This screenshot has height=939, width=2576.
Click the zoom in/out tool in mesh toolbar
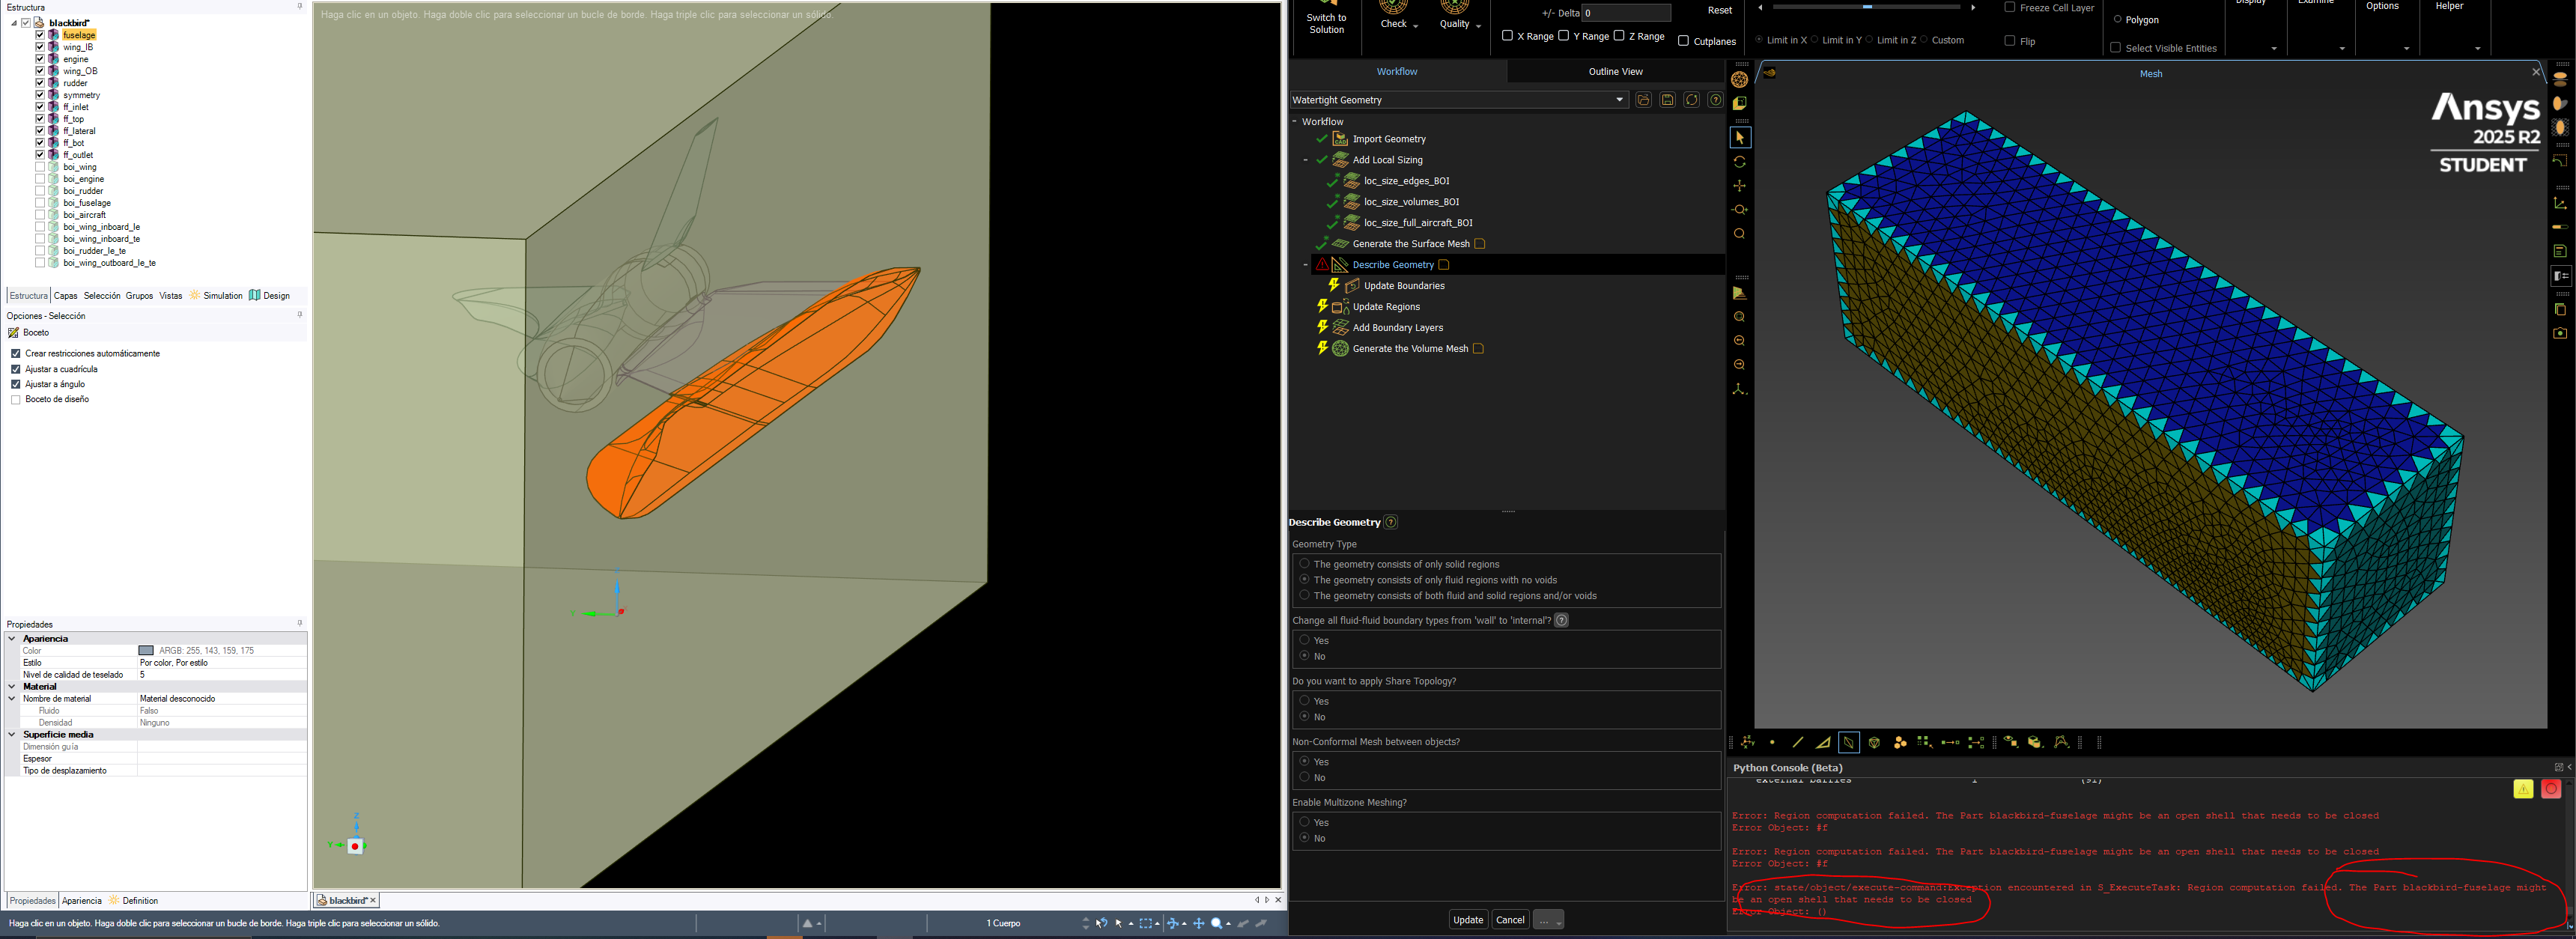coord(1740,210)
